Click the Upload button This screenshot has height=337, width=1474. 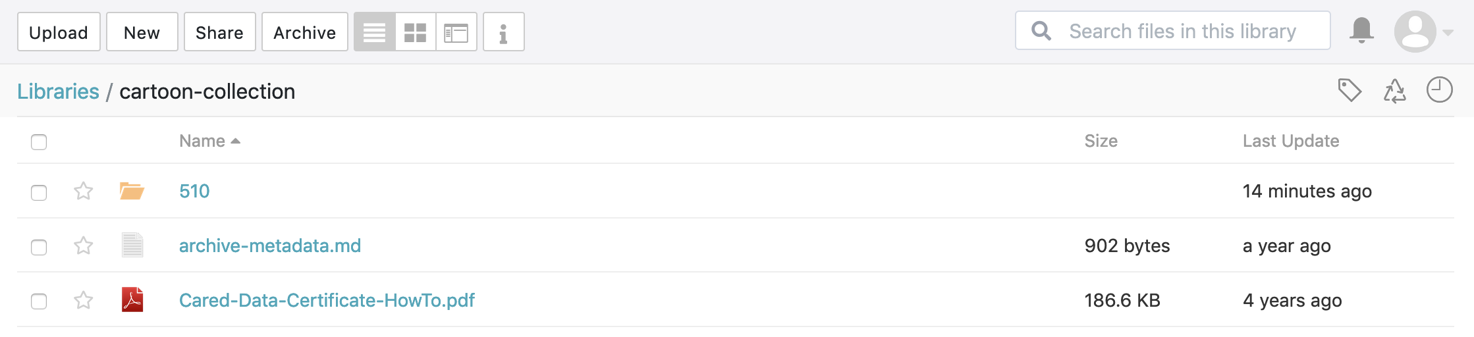pyautogui.click(x=59, y=32)
